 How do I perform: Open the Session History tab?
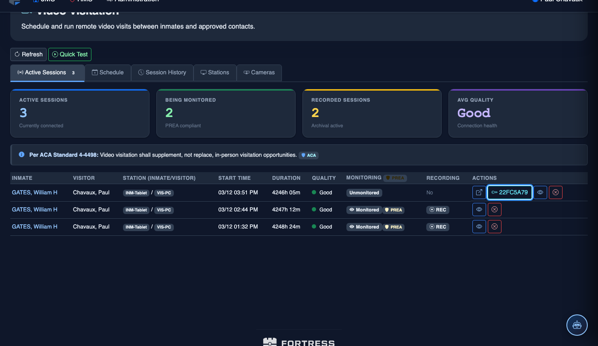162,73
